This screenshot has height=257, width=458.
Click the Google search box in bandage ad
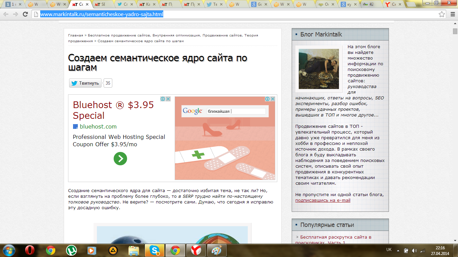tap(236, 111)
